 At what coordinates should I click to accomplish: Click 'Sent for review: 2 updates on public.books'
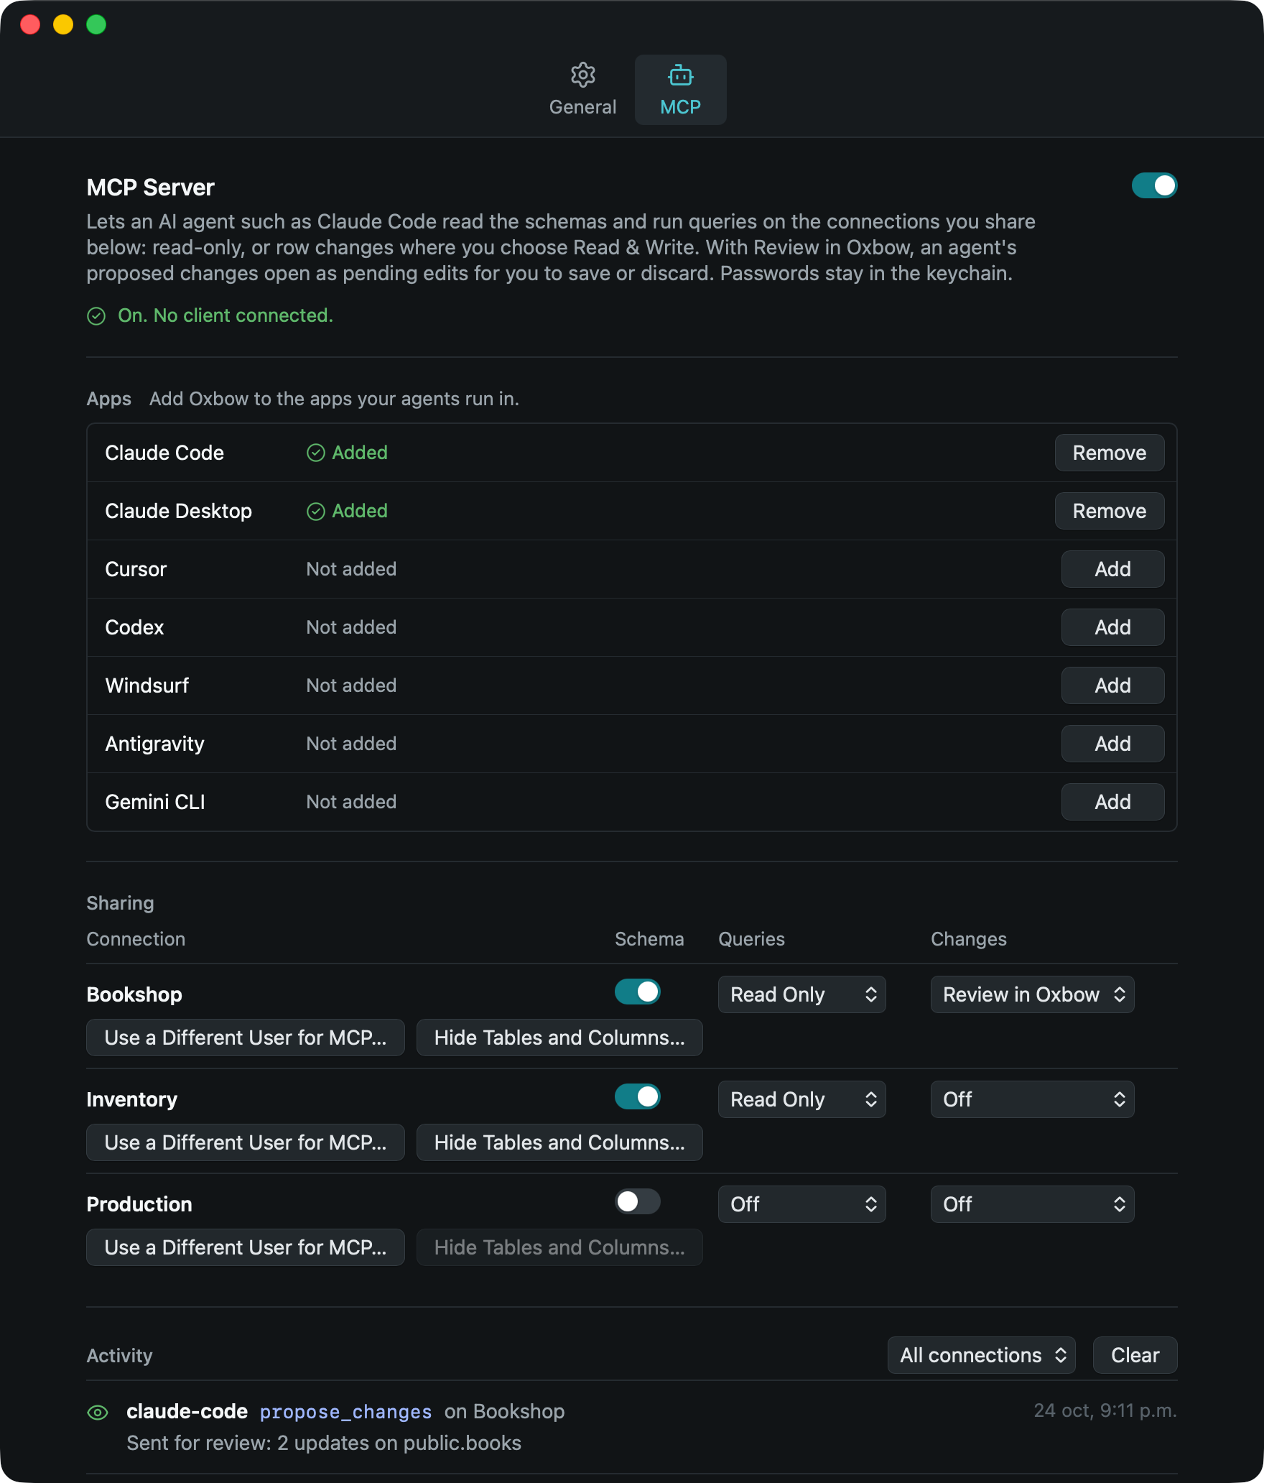coord(324,1443)
